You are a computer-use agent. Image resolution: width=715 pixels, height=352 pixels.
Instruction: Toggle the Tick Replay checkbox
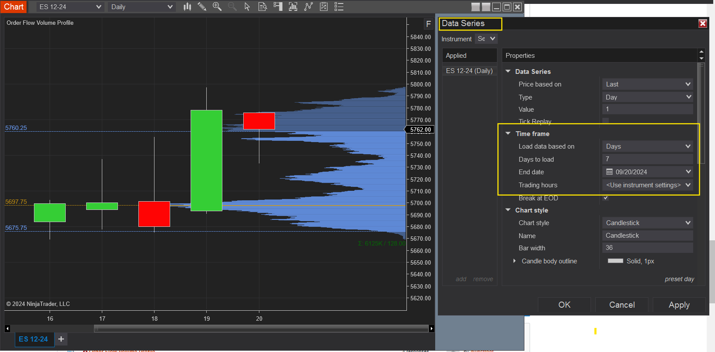point(605,121)
